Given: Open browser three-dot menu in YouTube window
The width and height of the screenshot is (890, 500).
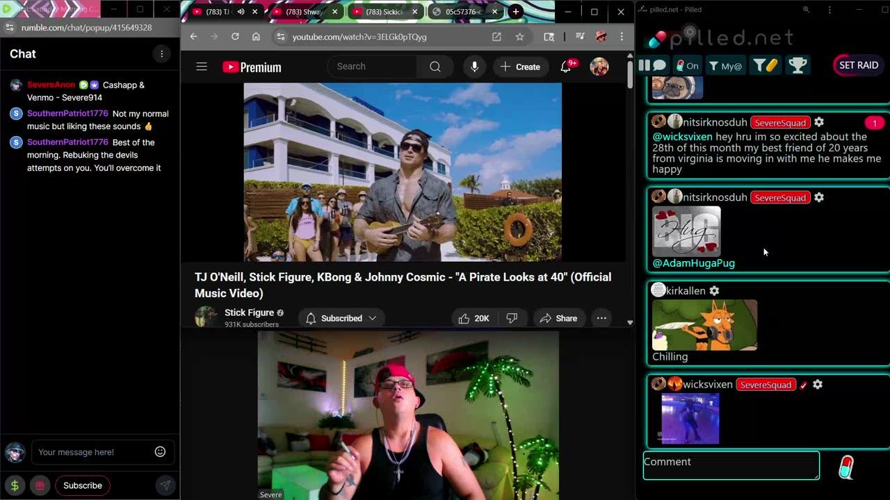Looking at the screenshot, I should pyautogui.click(x=622, y=37).
